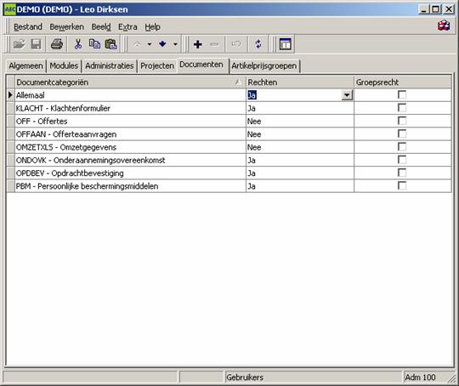The height and width of the screenshot is (386, 459).
Task: Enable Groepsrecht for OFF - Offertes
Action: click(402, 121)
